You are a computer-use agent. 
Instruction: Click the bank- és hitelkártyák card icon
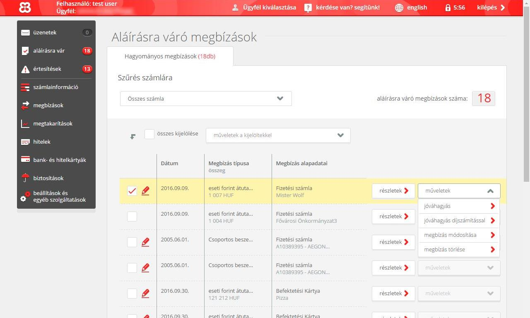[x=25, y=160]
